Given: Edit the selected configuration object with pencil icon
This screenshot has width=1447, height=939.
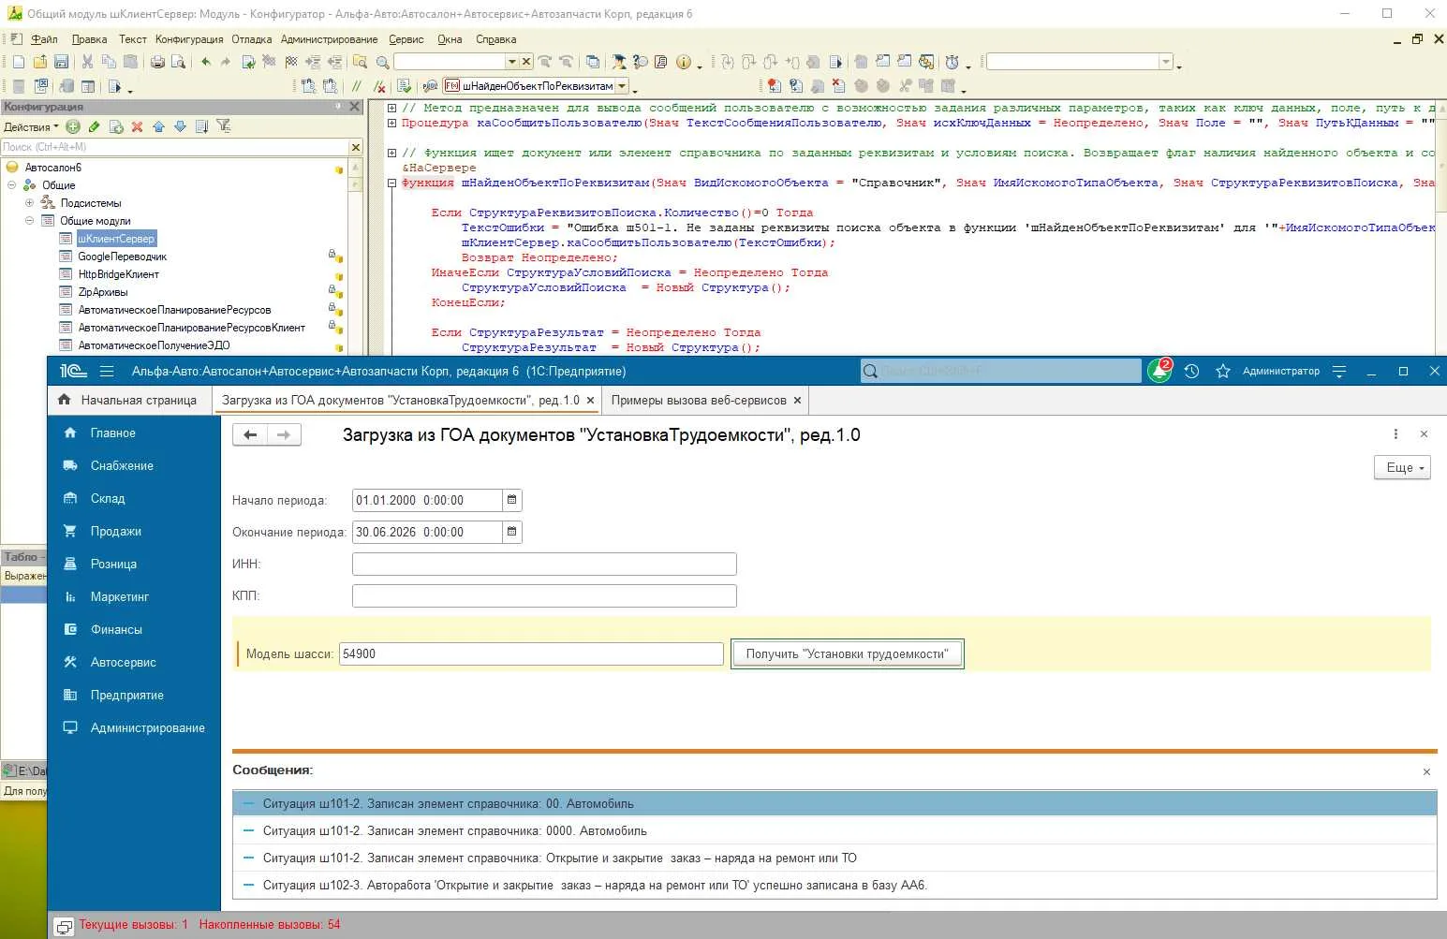Looking at the screenshot, I should click(94, 126).
